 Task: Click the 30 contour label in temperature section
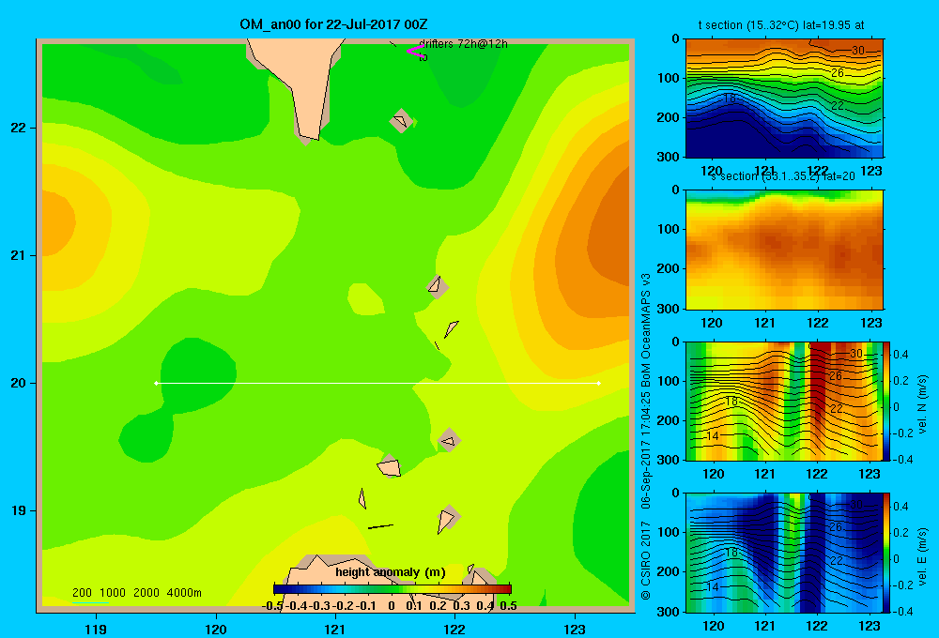858,51
